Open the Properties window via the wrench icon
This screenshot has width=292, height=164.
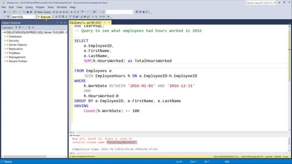(140, 12)
